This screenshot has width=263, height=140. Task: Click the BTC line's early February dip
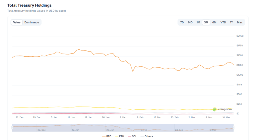133,71
